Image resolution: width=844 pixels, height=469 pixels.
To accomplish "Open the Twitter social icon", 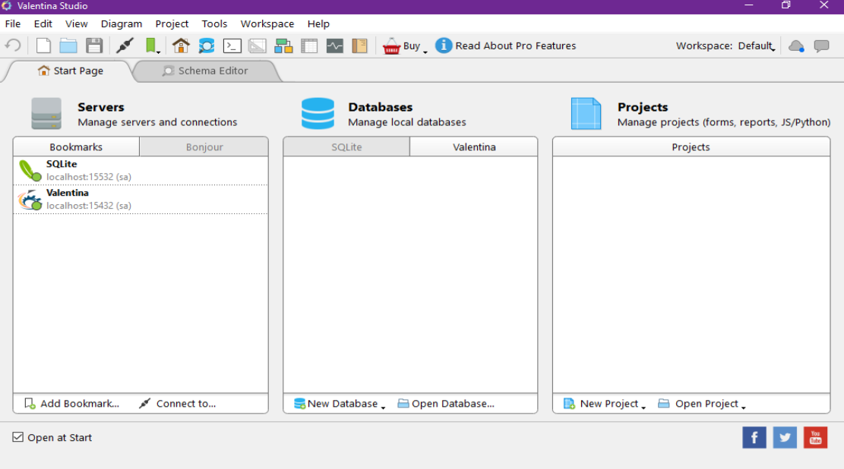I will [785, 437].
